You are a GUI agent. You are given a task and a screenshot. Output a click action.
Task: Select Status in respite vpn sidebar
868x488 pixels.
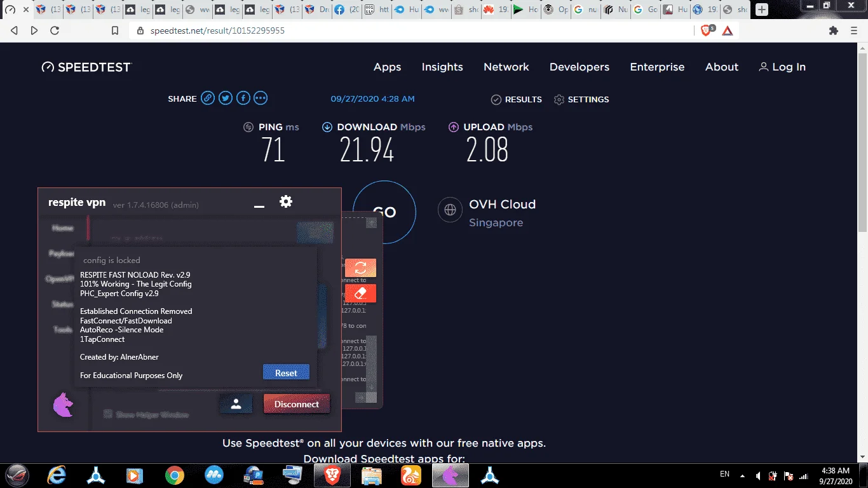coord(62,304)
